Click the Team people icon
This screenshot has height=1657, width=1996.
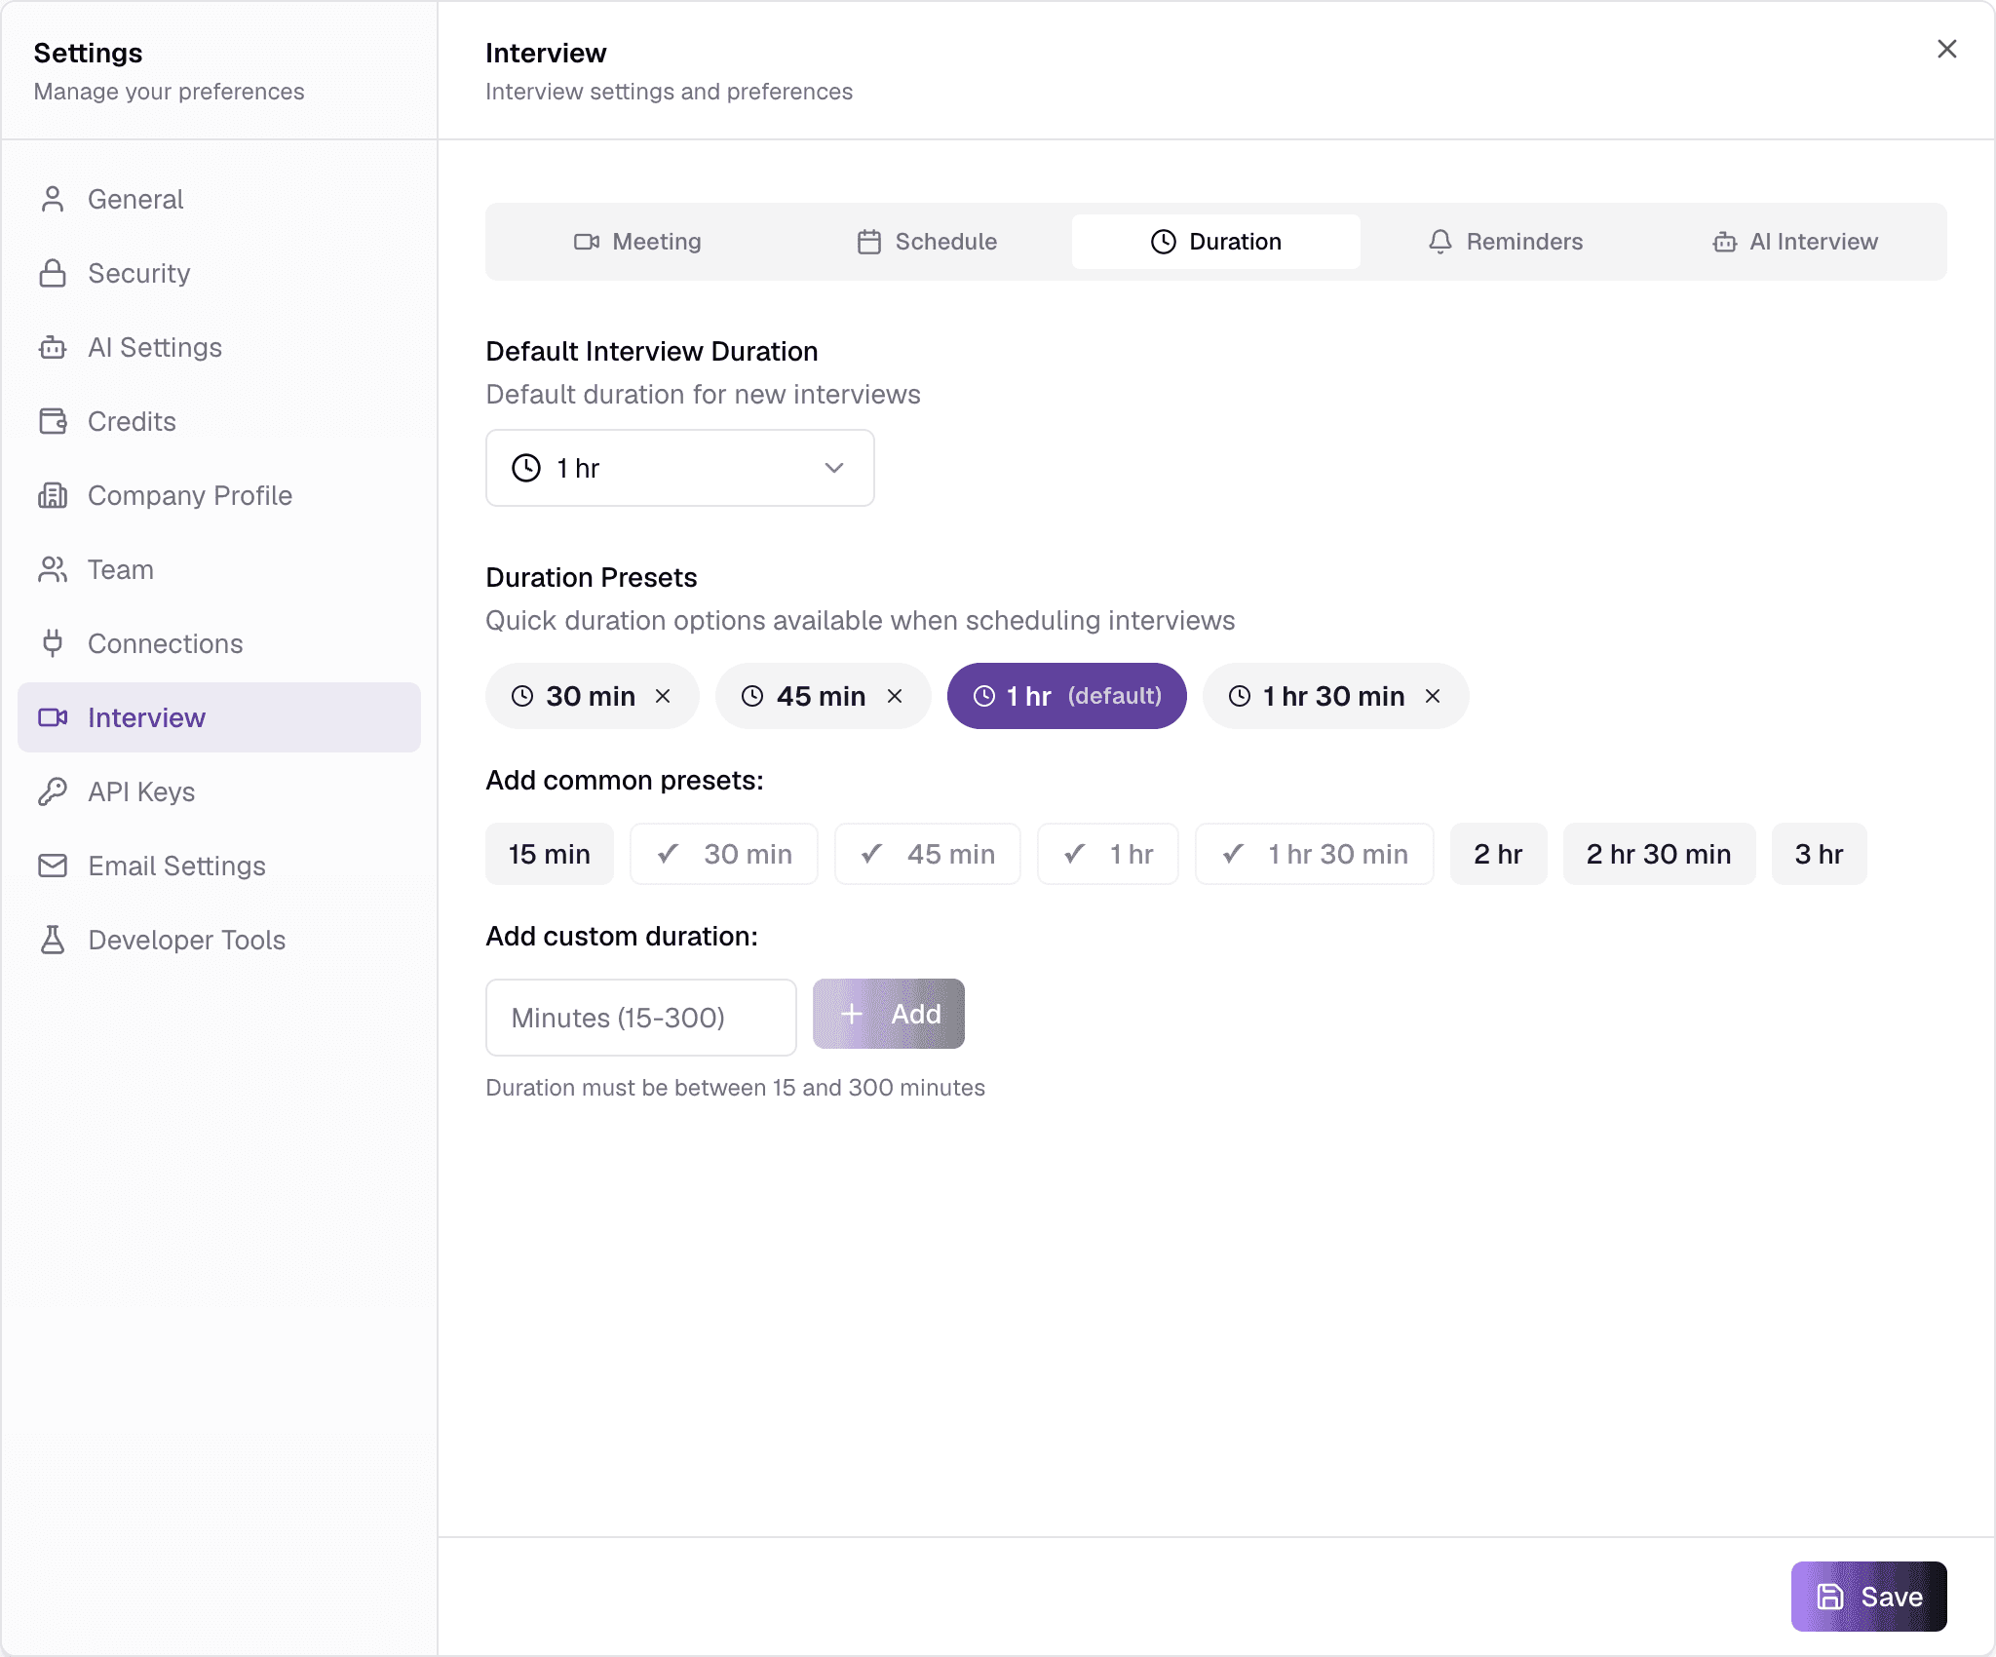click(53, 569)
